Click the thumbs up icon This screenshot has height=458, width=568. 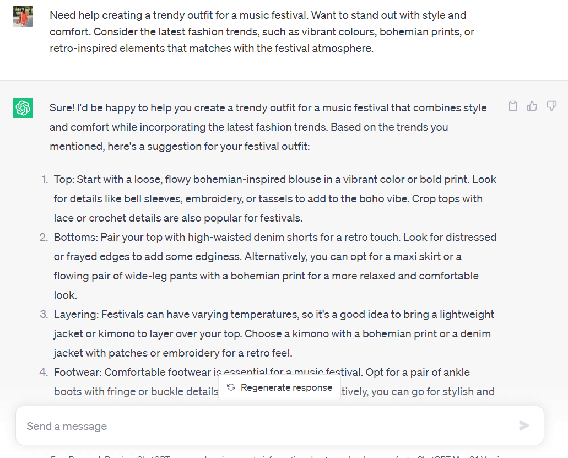[532, 106]
